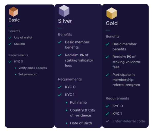Click the Enter Referral code text

(x=129, y=121)
